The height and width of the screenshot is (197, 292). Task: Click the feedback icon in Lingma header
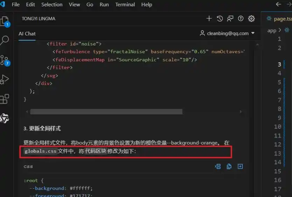230,19
